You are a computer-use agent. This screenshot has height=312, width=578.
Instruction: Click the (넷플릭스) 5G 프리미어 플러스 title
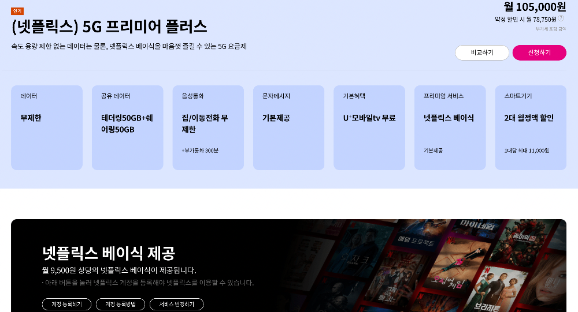point(109,27)
